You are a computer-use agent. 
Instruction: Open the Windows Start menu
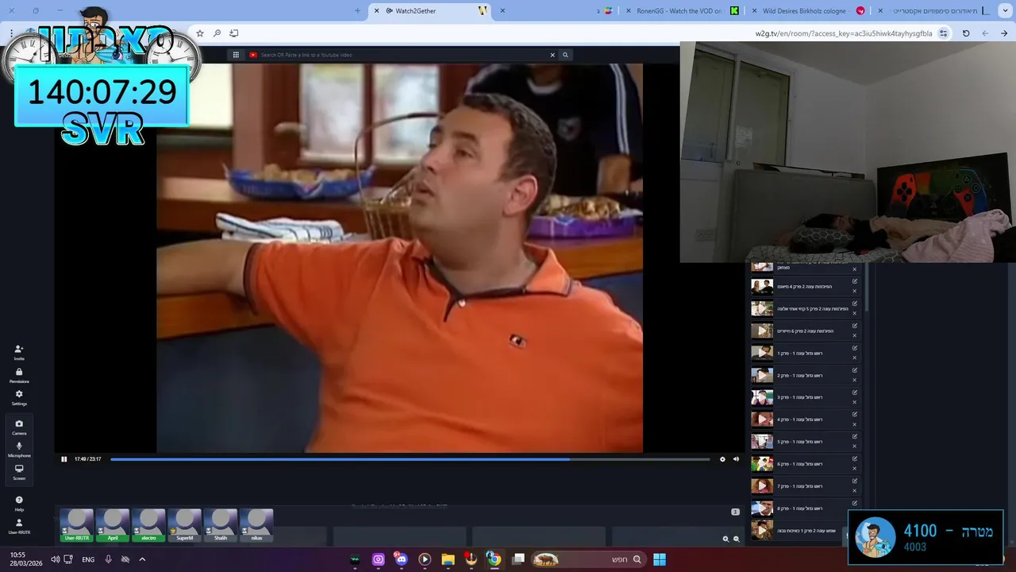coord(660,559)
